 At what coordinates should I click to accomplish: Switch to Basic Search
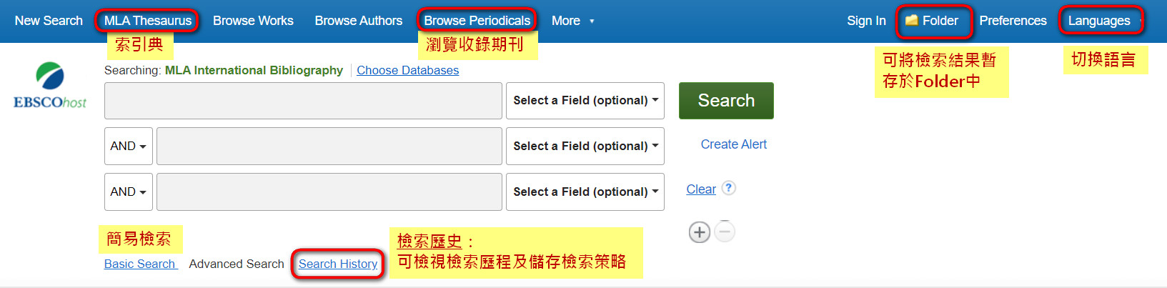pyautogui.click(x=139, y=264)
